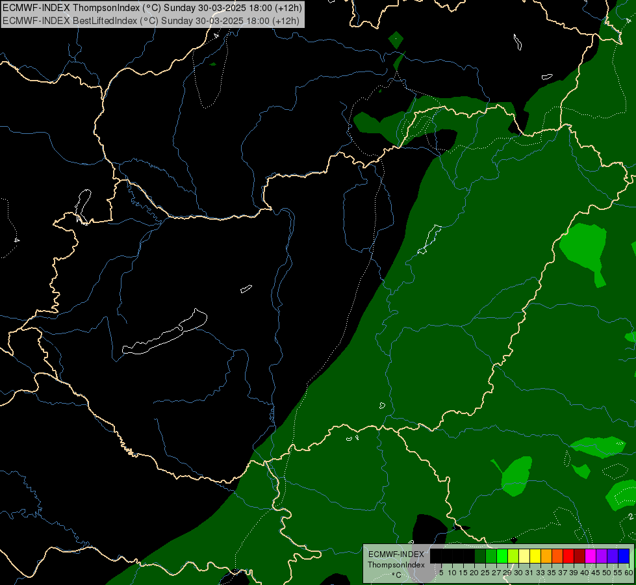Click the '°C' unit label in legend

point(397,575)
